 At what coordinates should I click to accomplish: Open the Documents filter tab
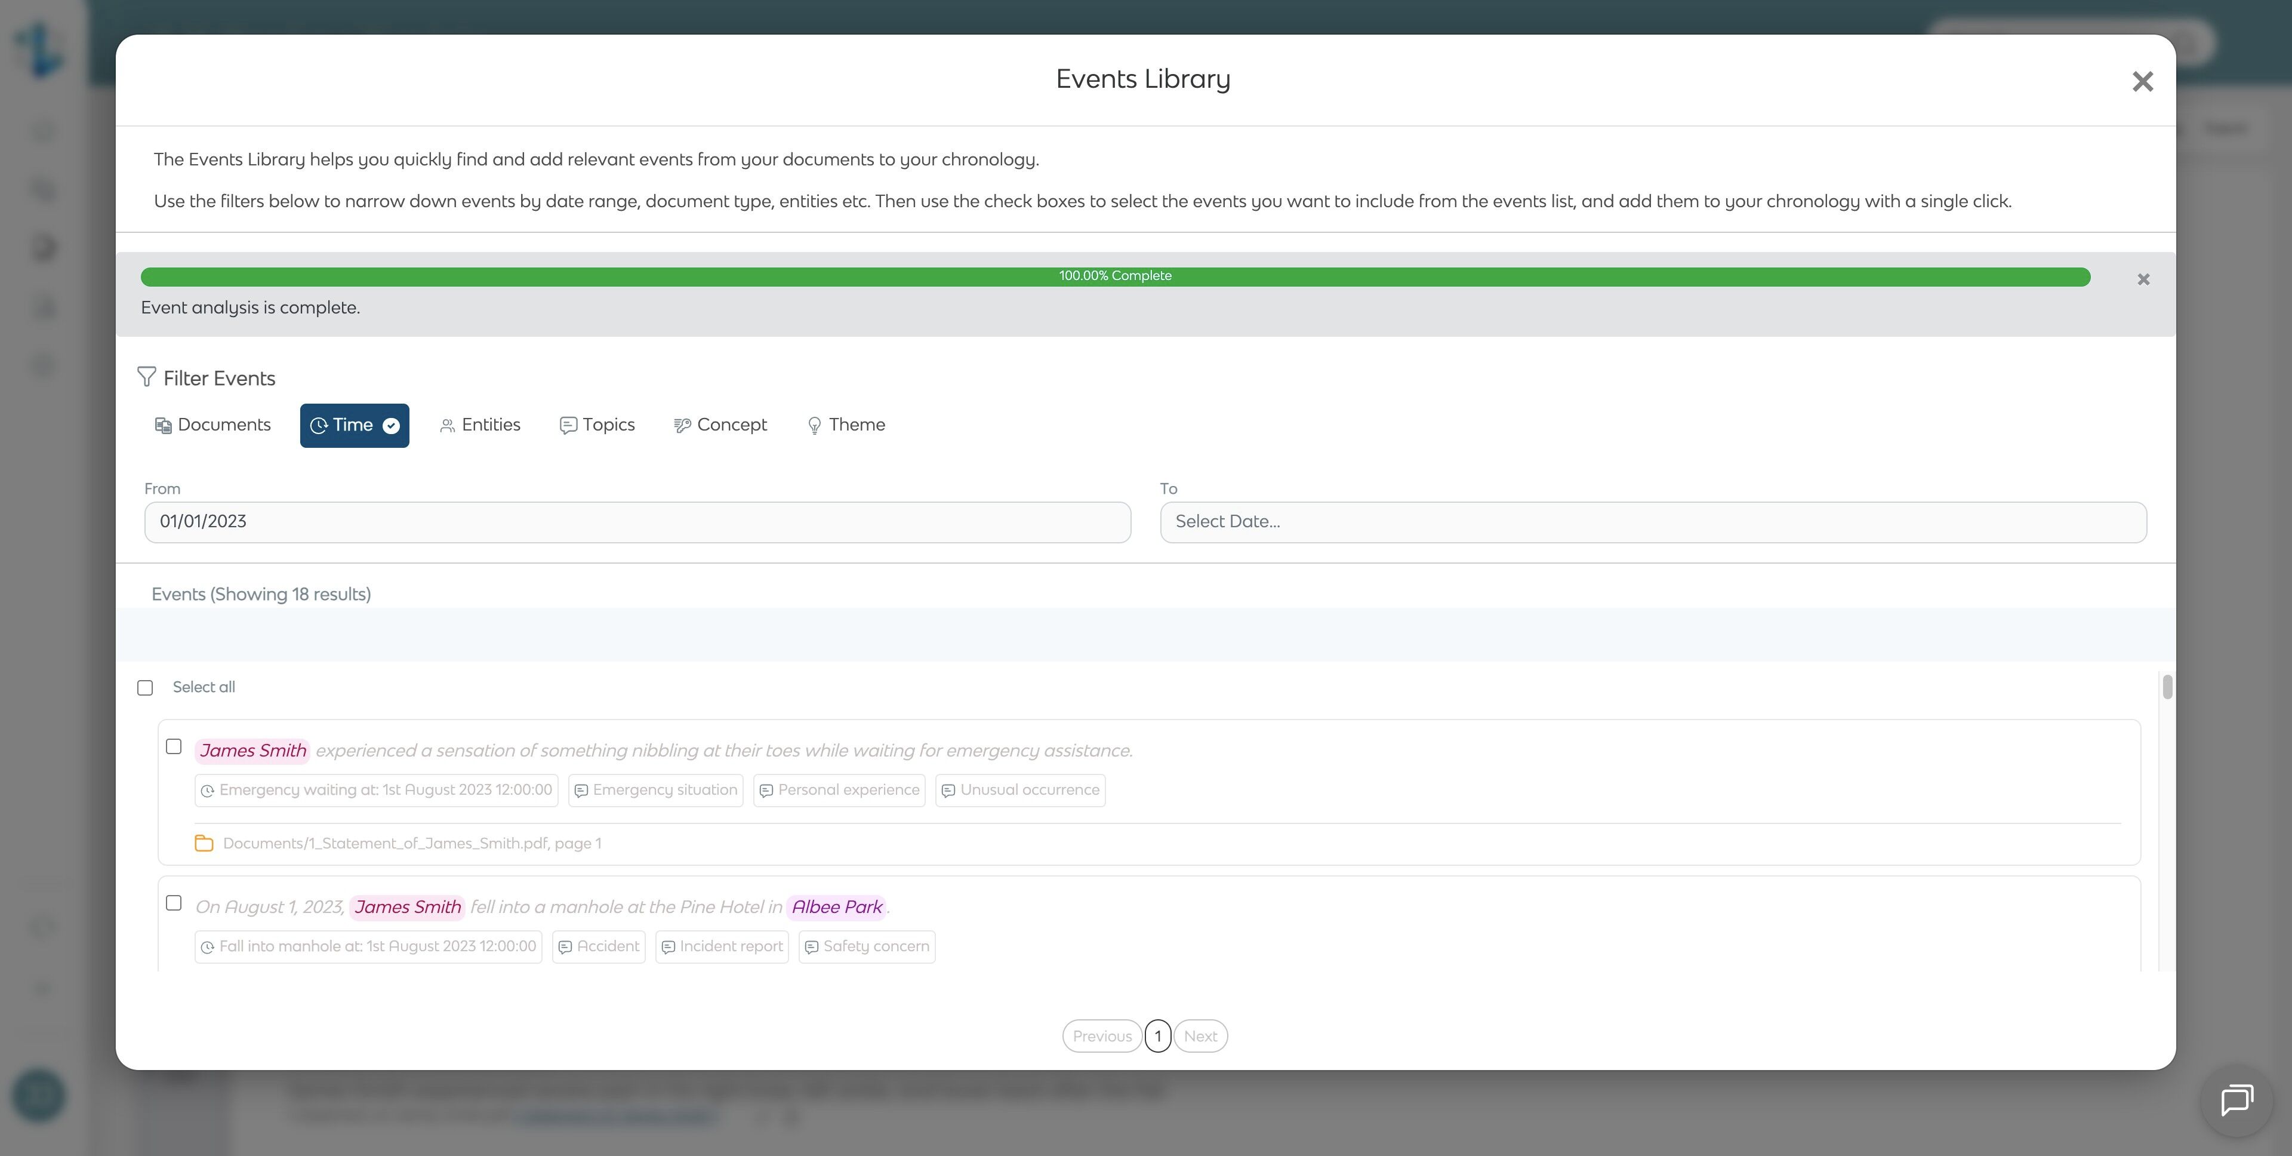pos(212,425)
